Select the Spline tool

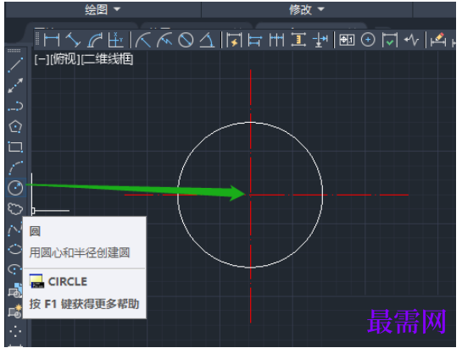[x=14, y=229]
